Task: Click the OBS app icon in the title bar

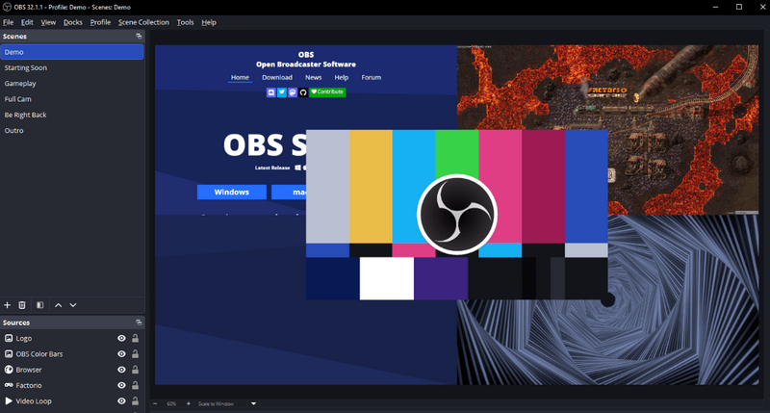Action: (7, 7)
